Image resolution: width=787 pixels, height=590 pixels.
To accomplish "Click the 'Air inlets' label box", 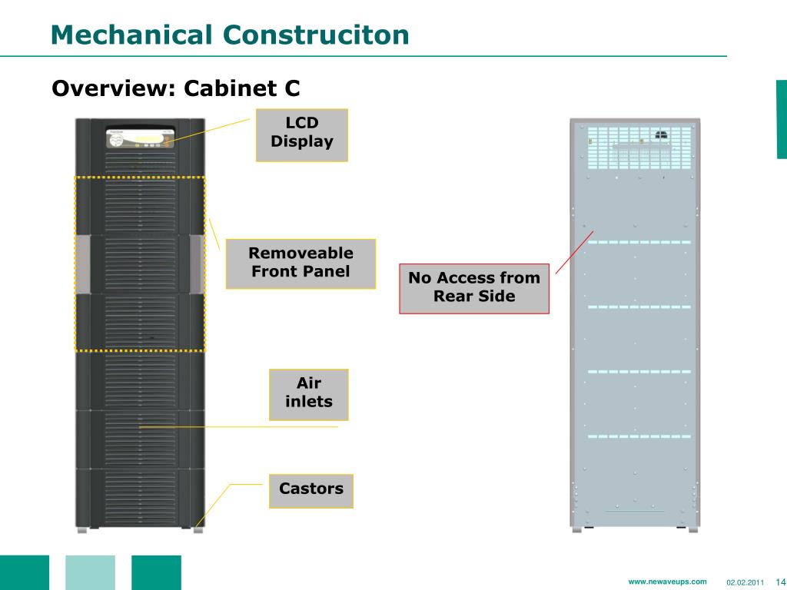I will point(309,395).
